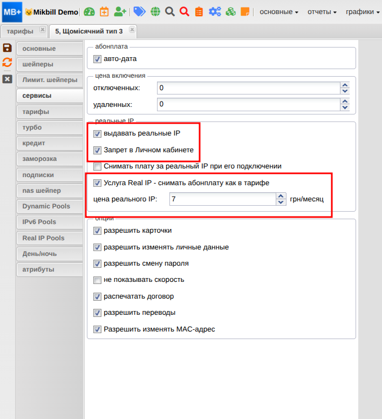Click the цена реального IP input field

click(x=223, y=199)
